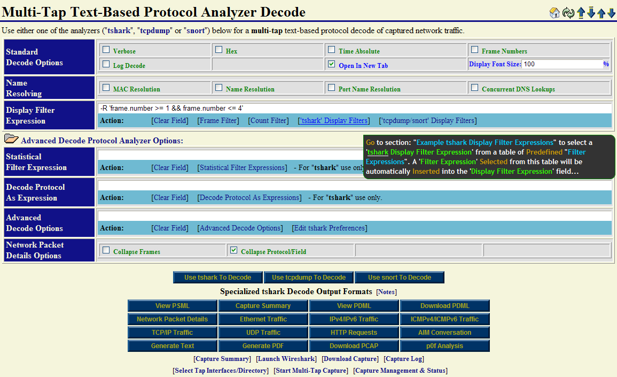The height and width of the screenshot is (377, 617).
Task: Click the Download PCAP button
Action: (x=354, y=346)
